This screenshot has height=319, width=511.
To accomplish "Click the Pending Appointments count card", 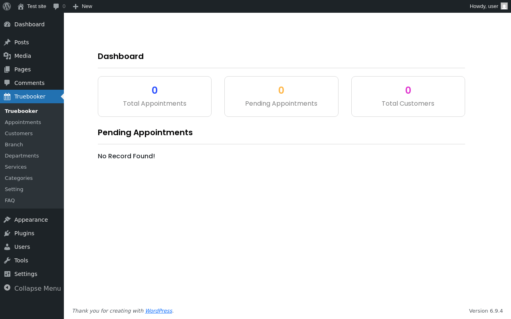I will click(x=281, y=96).
